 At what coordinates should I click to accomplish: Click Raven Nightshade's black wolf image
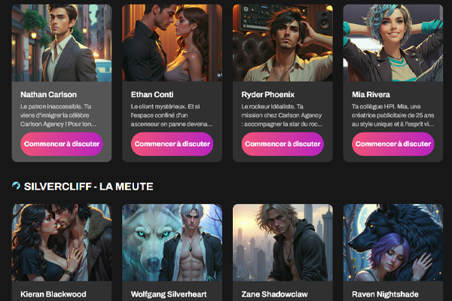[x=393, y=242]
